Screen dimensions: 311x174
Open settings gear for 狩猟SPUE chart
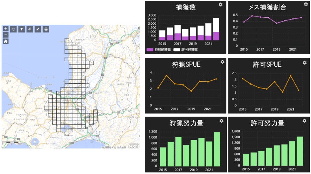point(222,62)
